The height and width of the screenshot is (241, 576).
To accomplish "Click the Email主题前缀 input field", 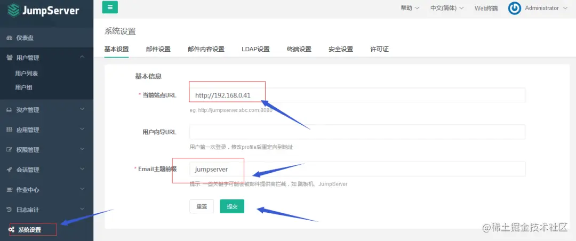I will pyautogui.click(x=357, y=169).
